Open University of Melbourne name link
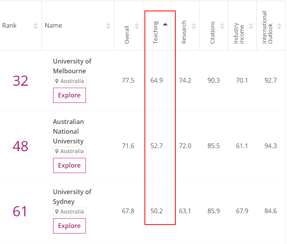Viewport: 287px width, 244px height. click(x=72, y=66)
